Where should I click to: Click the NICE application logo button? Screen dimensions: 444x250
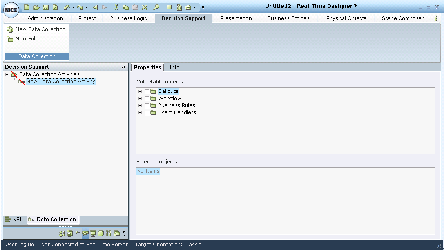[11, 10]
